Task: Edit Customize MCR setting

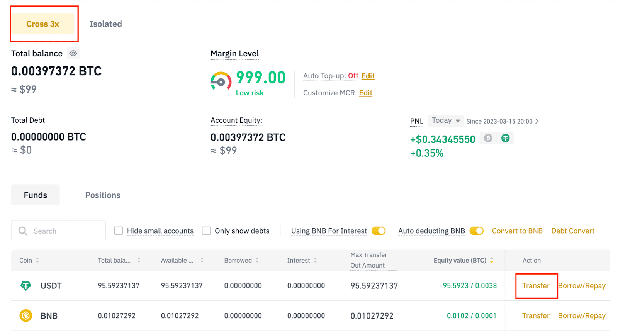Action: [366, 93]
